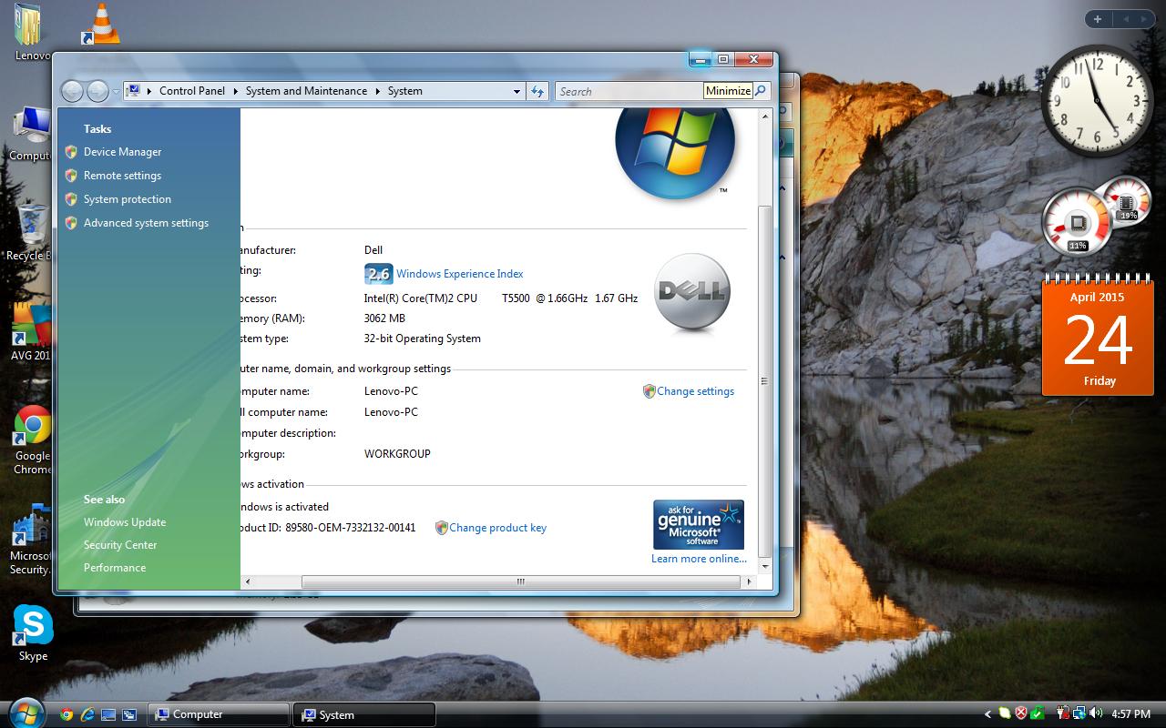Click the shield icon beside Remote settings
The width and height of the screenshot is (1166, 728).
[71, 176]
